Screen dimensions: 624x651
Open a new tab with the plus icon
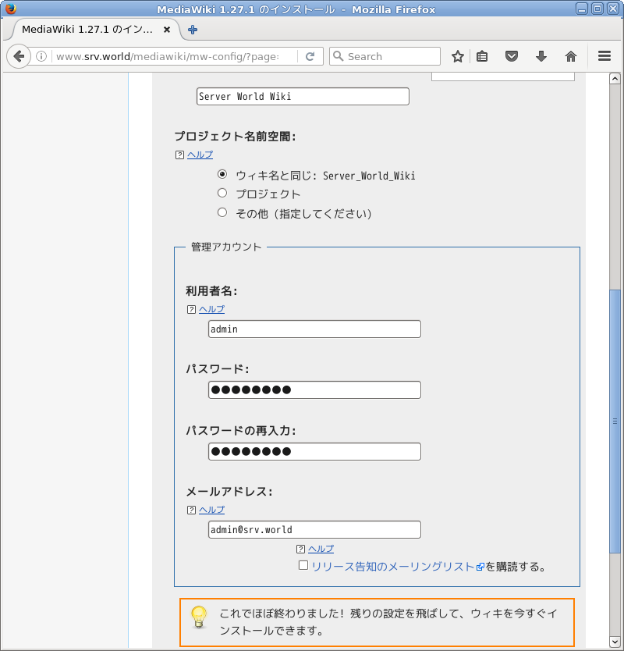(x=193, y=30)
